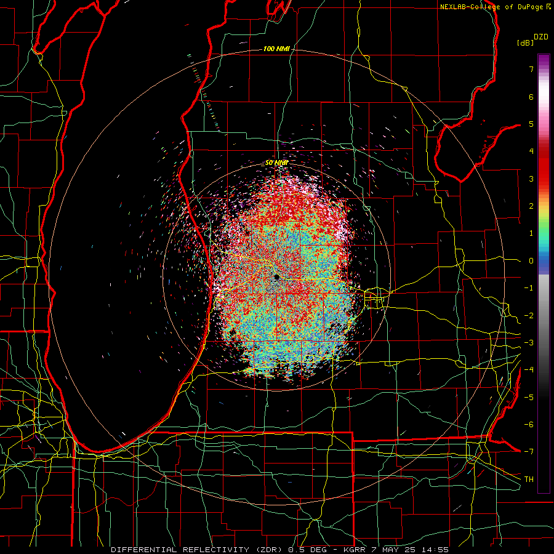The height and width of the screenshot is (554, 554).
Task: Click the DZD color scale title
Action: [x=541, y=37]
